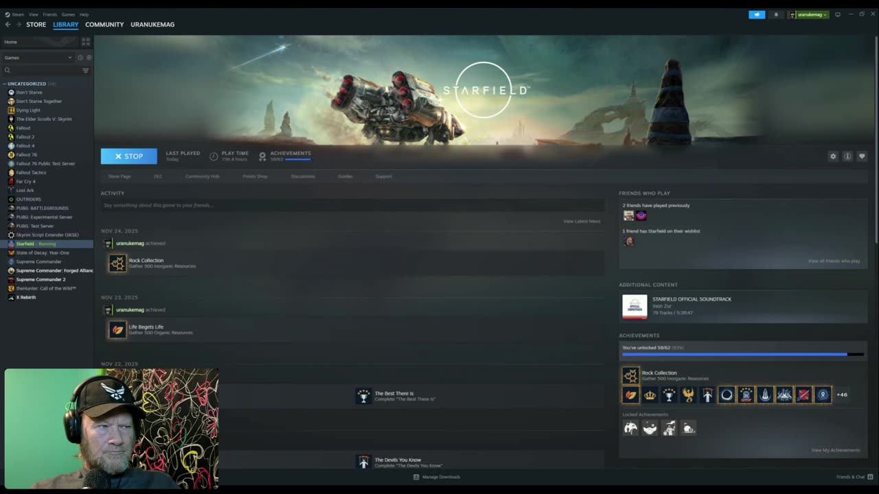The width and height of the screenshot is (879, 494).
Task: Open the Manage Downloads icon
Action: coord(416,477)
